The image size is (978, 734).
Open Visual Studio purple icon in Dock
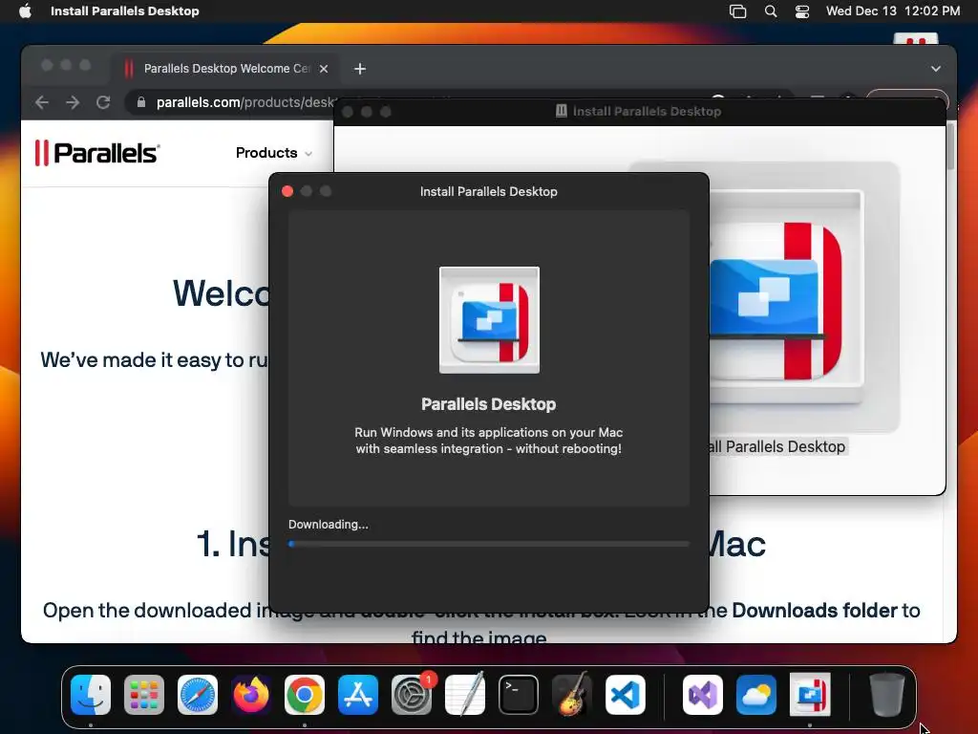[703, 695]
